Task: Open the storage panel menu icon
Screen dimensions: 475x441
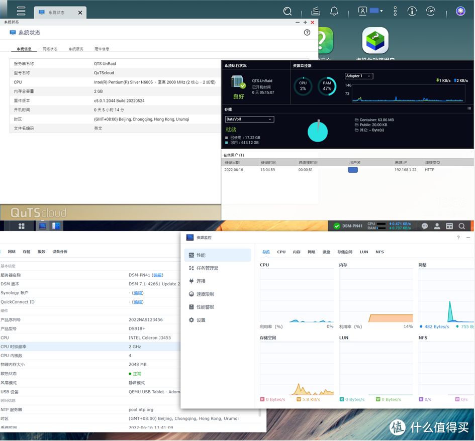Action: click(469, 108)
